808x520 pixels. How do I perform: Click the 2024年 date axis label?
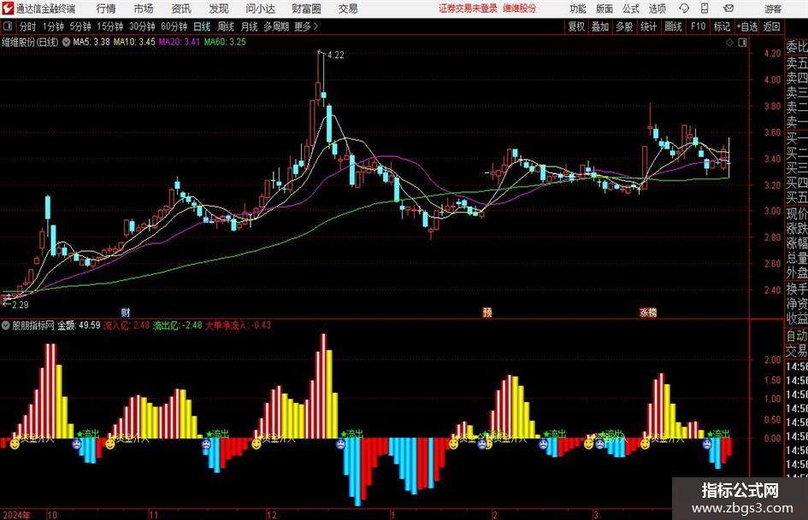point(16,515)
